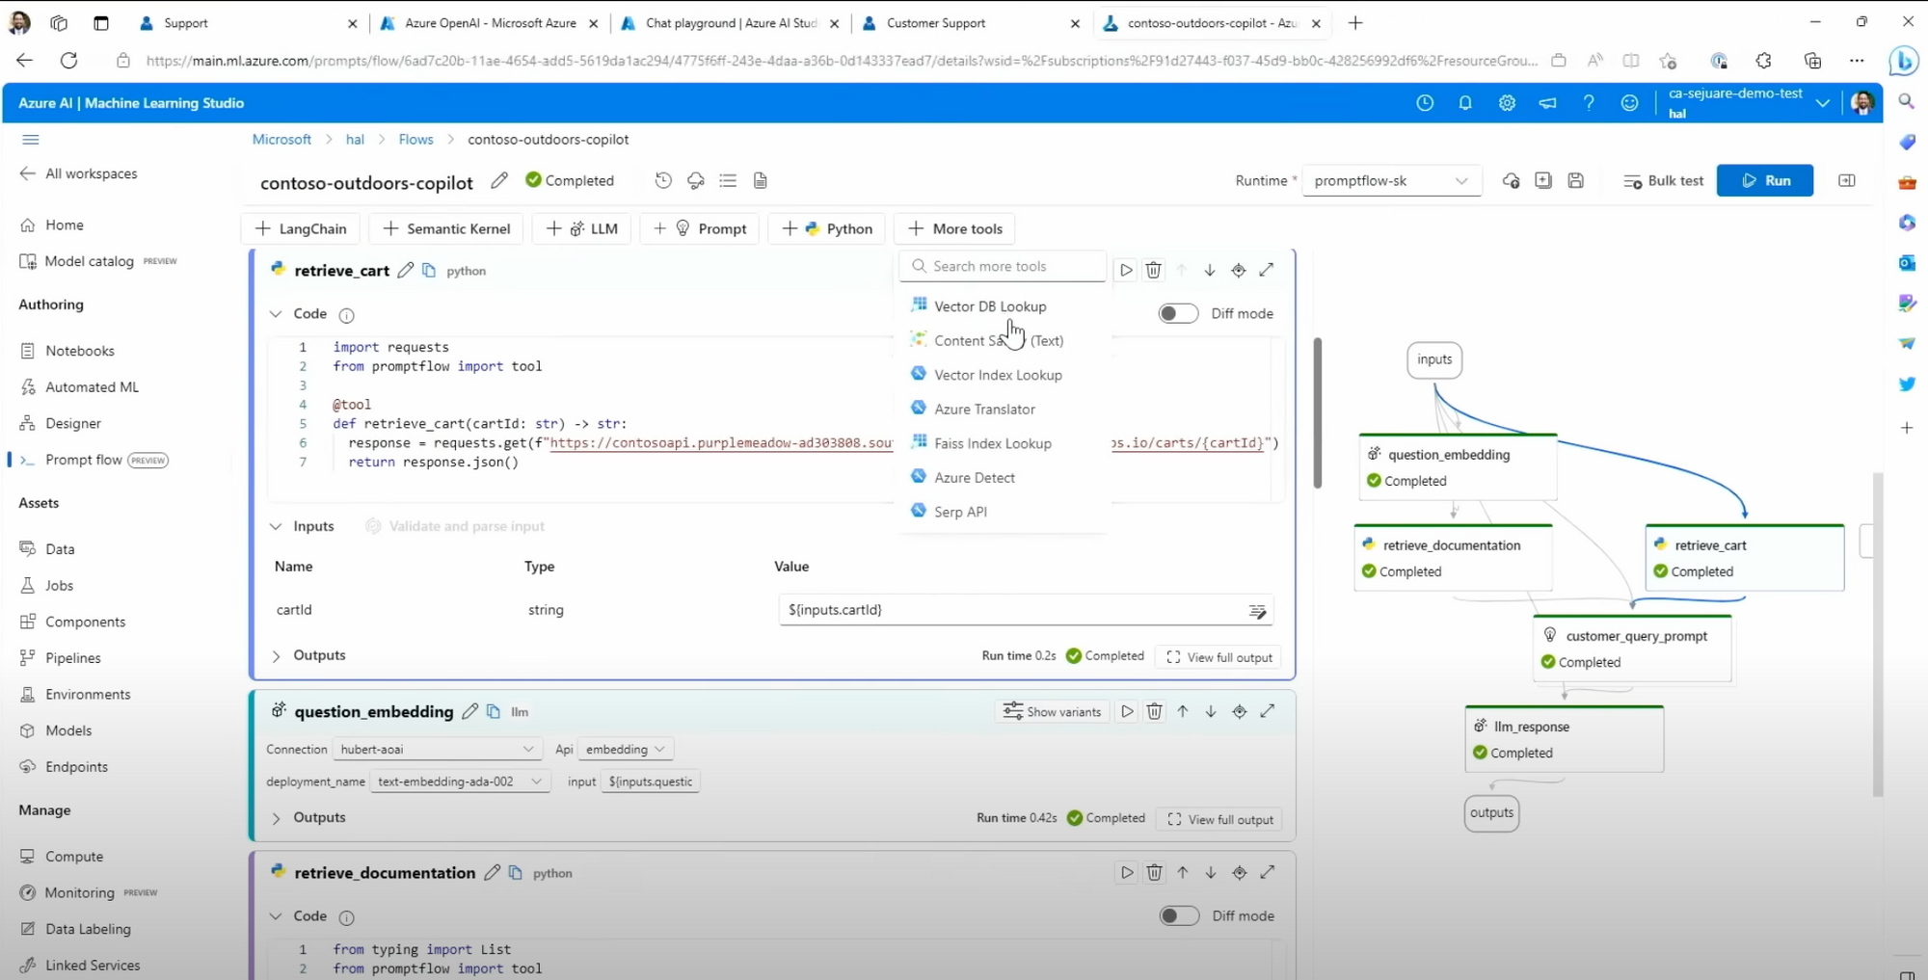The image size is (1928, 980).
Task: Run the retrieve_cart node with play icon
Action: (x=1125, y=271)
